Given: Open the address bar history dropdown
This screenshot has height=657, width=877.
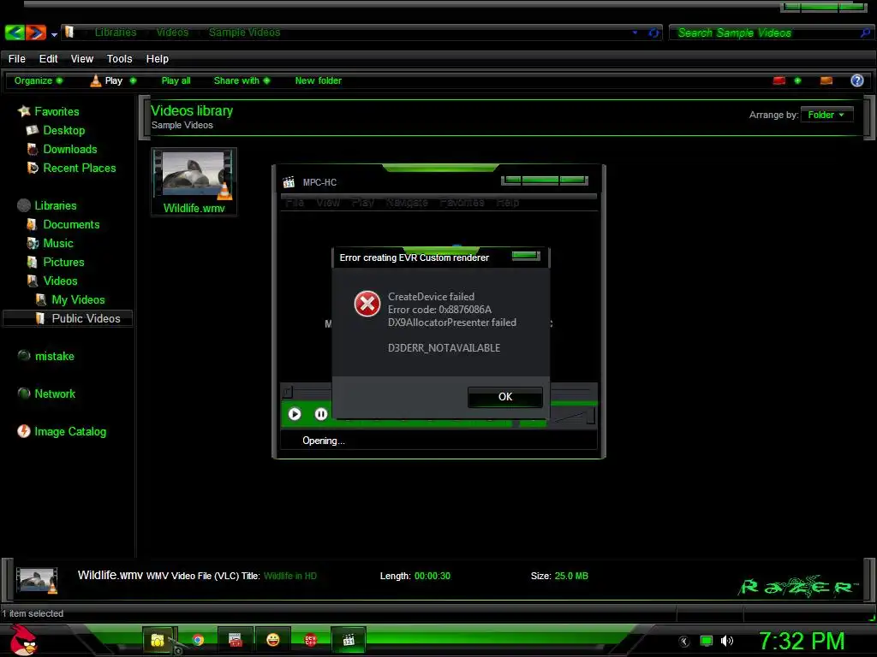Looking at the screenshot, I should coord(635,33).
